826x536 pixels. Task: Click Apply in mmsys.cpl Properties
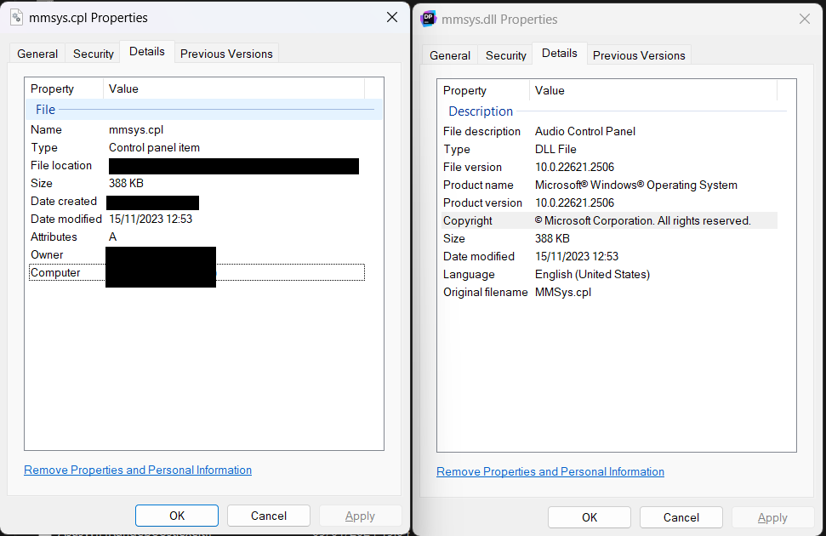coord(361,516)
